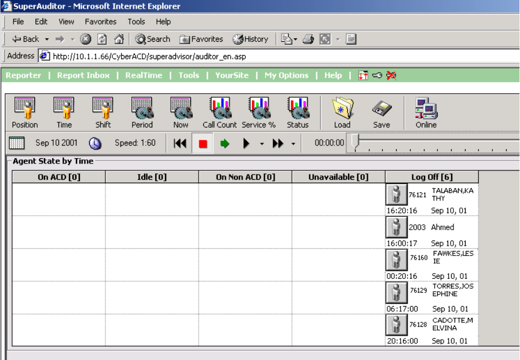Save the current view with the disk icon
This screenshot has width=520, height=360.
[382, 112]
